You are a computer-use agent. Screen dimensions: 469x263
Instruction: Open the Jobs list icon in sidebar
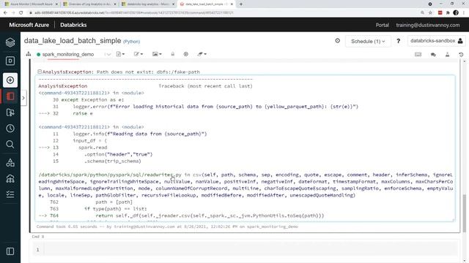click(x=10, y=194)
